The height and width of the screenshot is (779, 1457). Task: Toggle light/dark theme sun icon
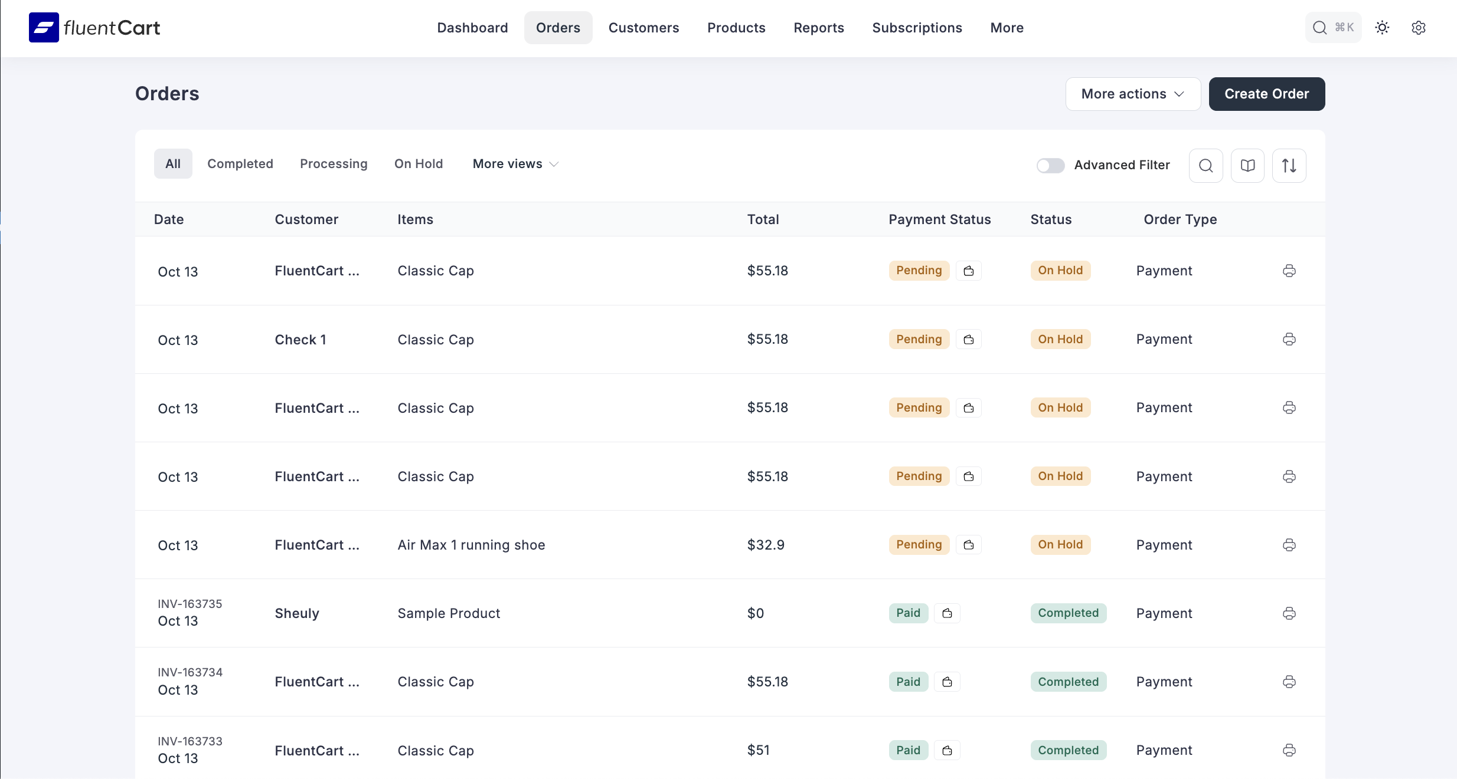click(x=1382, y=28)
